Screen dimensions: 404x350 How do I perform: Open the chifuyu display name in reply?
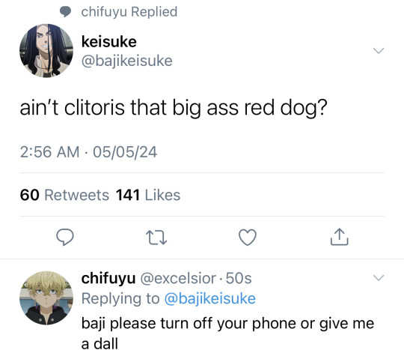click(x=108, y=278)
